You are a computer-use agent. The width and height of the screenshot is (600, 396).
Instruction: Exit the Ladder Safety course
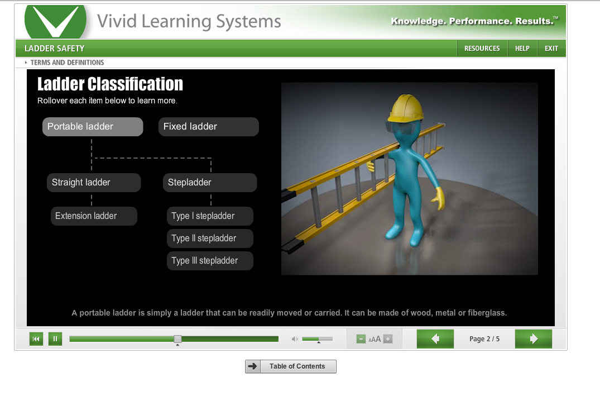point(551,49)
